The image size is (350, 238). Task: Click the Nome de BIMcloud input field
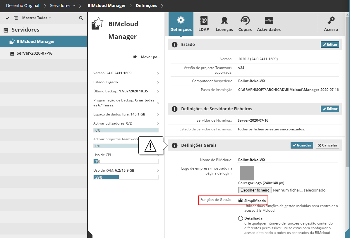point(287,160)
